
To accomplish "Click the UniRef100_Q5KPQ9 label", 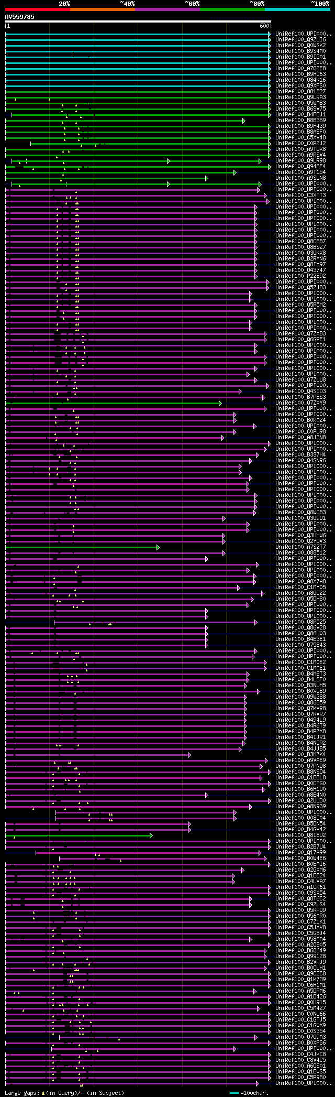I will click(x=300, y=910).
